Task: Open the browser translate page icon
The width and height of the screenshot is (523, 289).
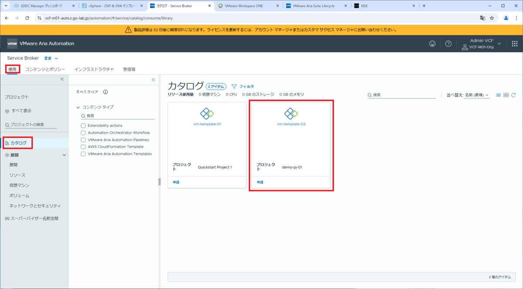Action: 482,18
